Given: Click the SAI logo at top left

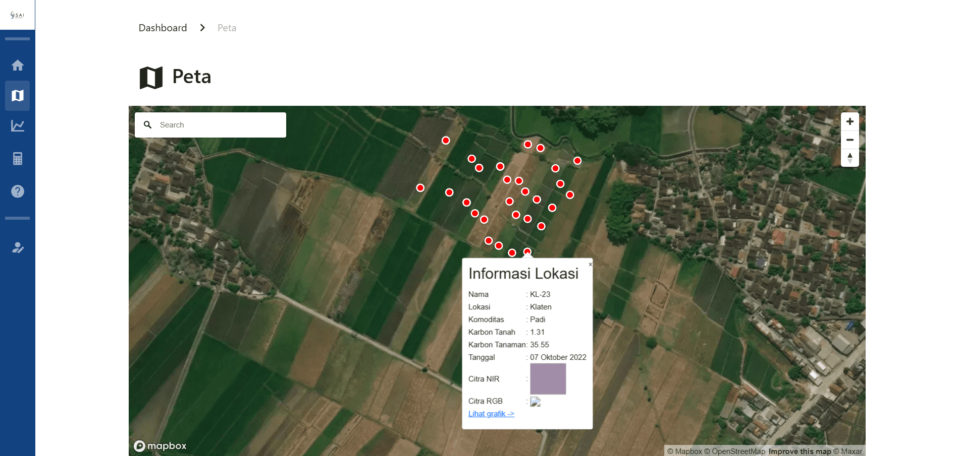Looking at the screenshot, I should coord(17,15).
